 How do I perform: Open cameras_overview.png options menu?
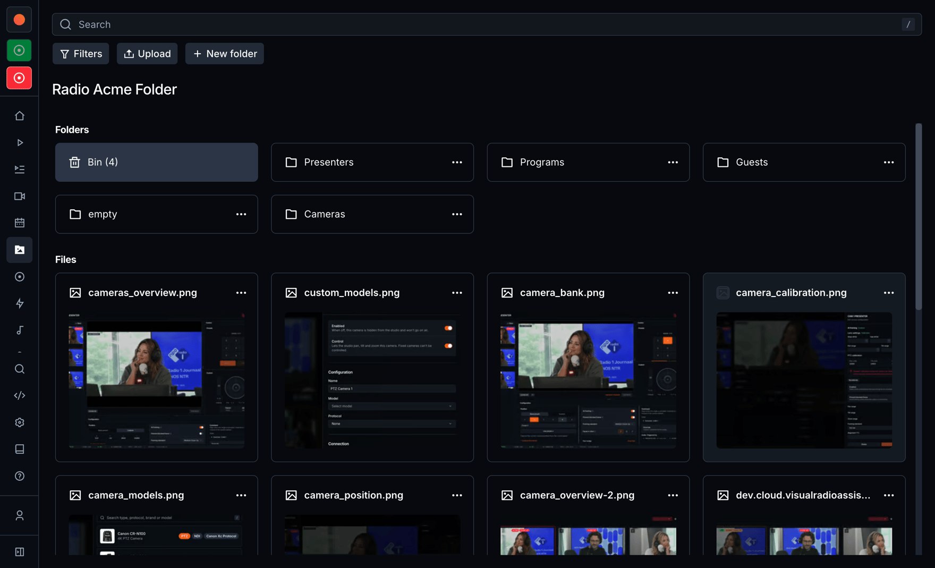click(241, 293)
